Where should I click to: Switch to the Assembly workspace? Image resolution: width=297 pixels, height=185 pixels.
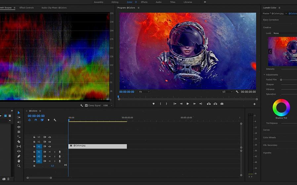pos(99,2)
